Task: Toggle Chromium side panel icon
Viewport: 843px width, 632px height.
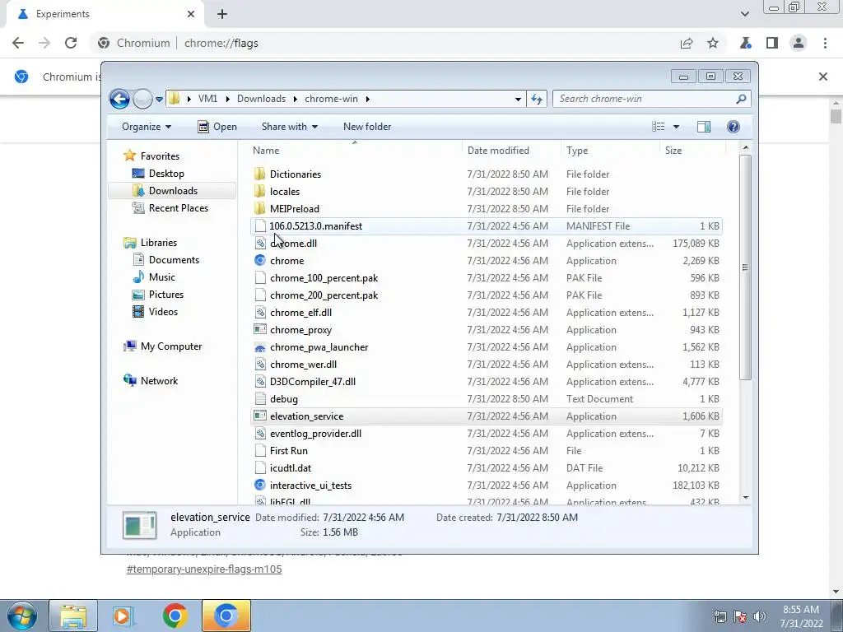Action: [772, 43]
